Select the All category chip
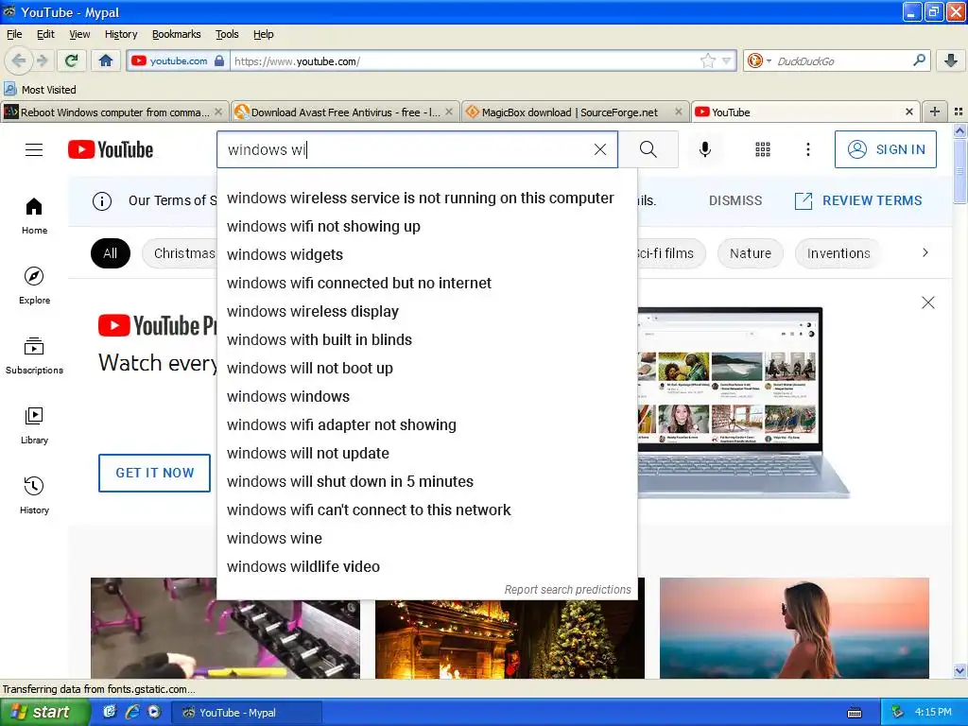Image resolution: width=968 pixels, height=726 pixels. click(x=110, y=253)
